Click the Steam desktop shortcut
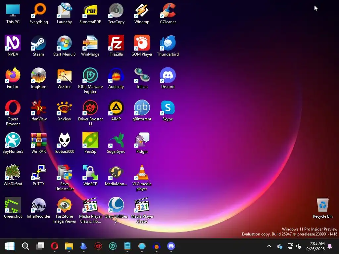The image size is (339, 254). [x=38, y=46]
